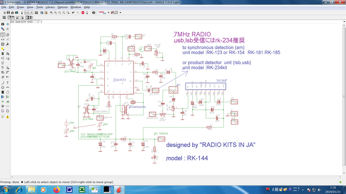The height and width of the screenshot is (194, 346).
Task: Open the Library menu
Action: 50,7
